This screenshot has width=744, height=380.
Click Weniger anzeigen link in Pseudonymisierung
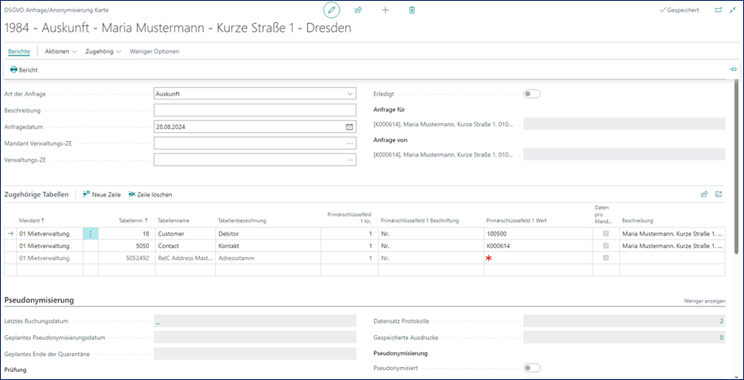click(x=704, y=301)
